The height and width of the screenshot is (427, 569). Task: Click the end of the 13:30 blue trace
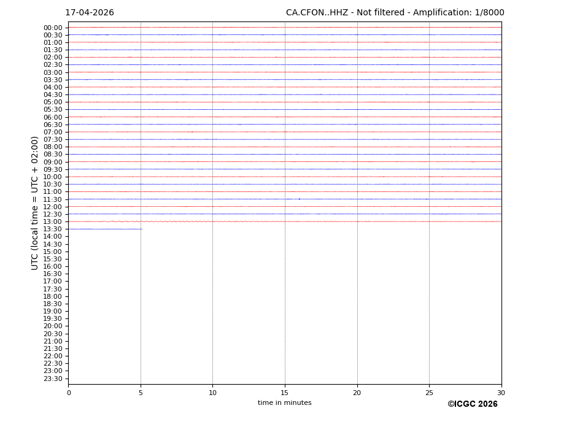(141, 229)
